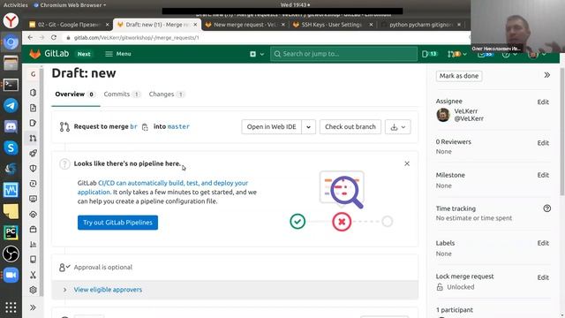Open the Issues counter showing 13
Image resolution: width=565 pixels, height=318 pixels.
point(429,54)
